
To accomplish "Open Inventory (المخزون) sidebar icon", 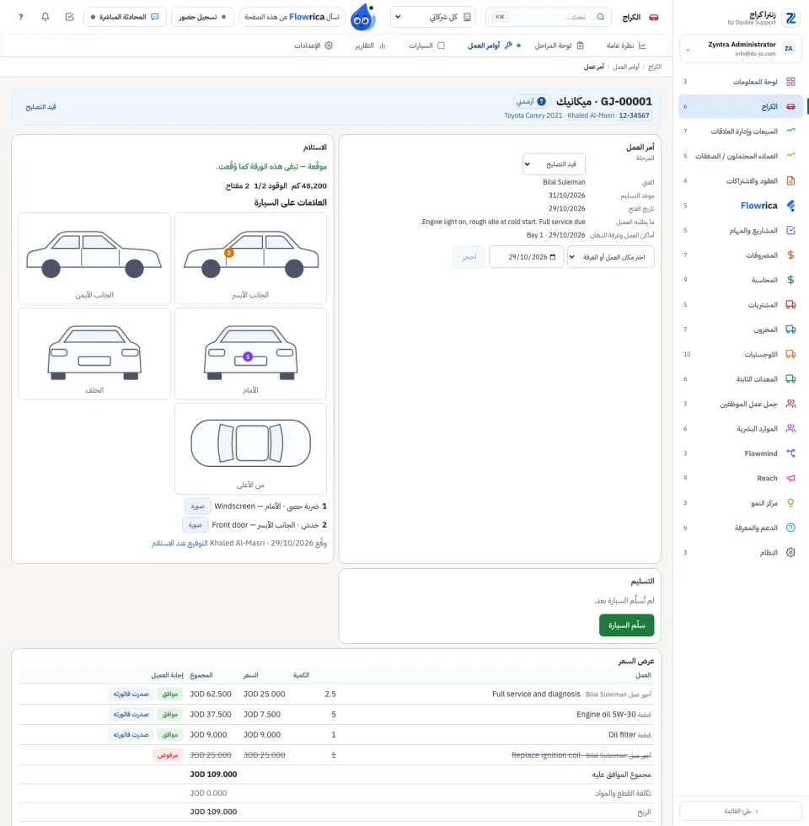I will 790,330.
